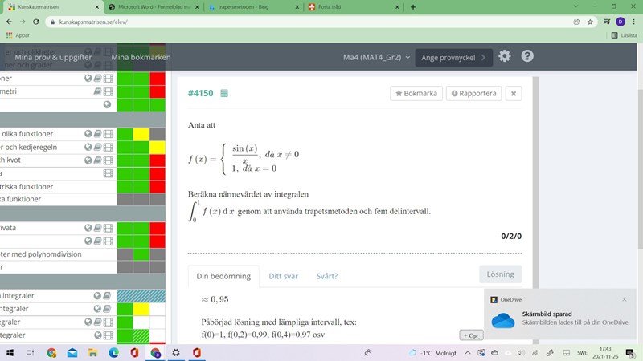Click the Bokmärka button
This screenshot has width=643, height=361.
point(416,93)
